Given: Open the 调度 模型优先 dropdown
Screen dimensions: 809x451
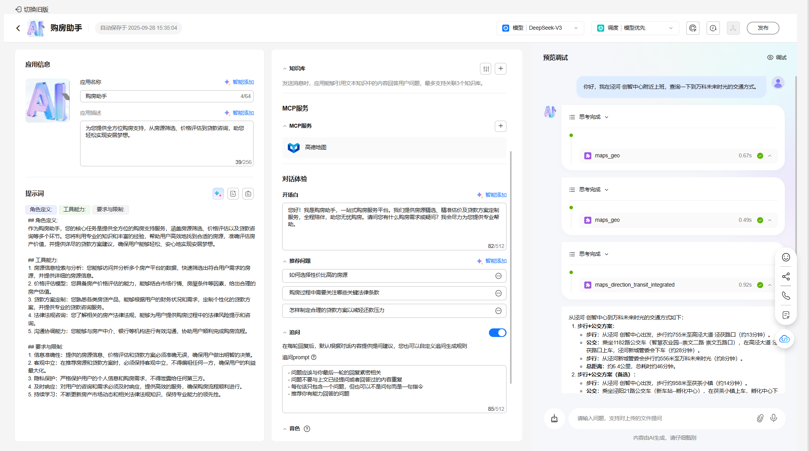Looking at the screenshot, I should [635, 28].
